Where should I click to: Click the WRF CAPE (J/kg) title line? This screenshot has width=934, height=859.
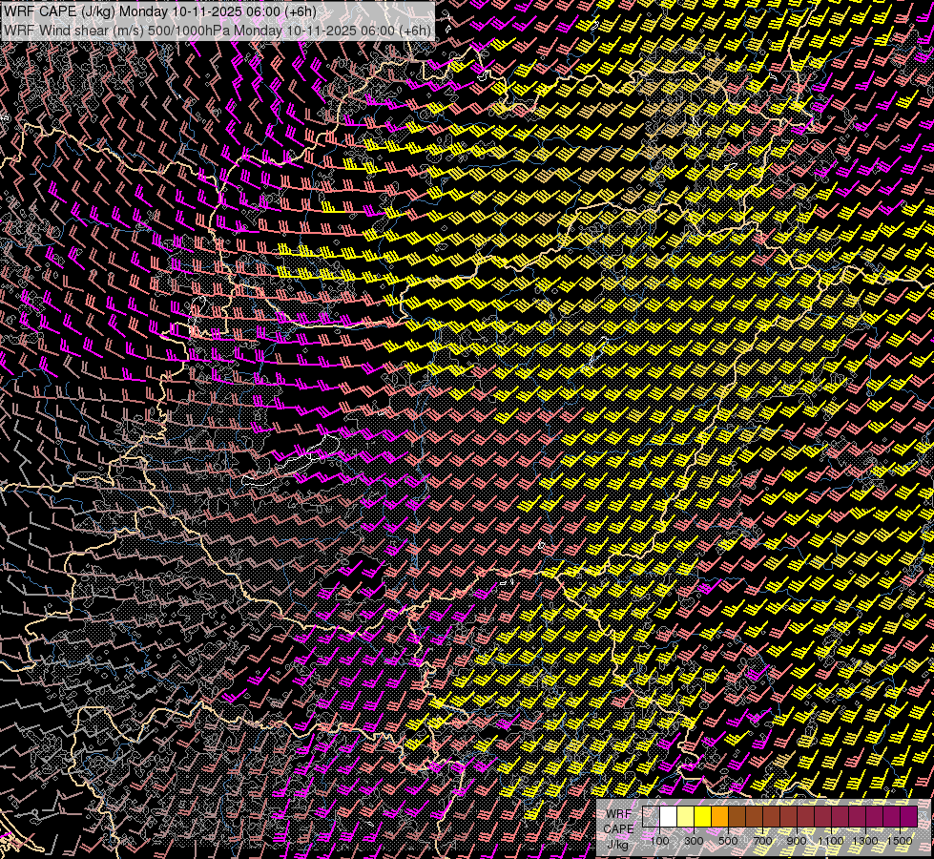[160, 10]
